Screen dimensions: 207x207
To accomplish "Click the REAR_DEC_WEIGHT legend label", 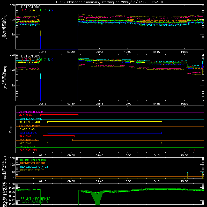I will click(x=32, y=170).
